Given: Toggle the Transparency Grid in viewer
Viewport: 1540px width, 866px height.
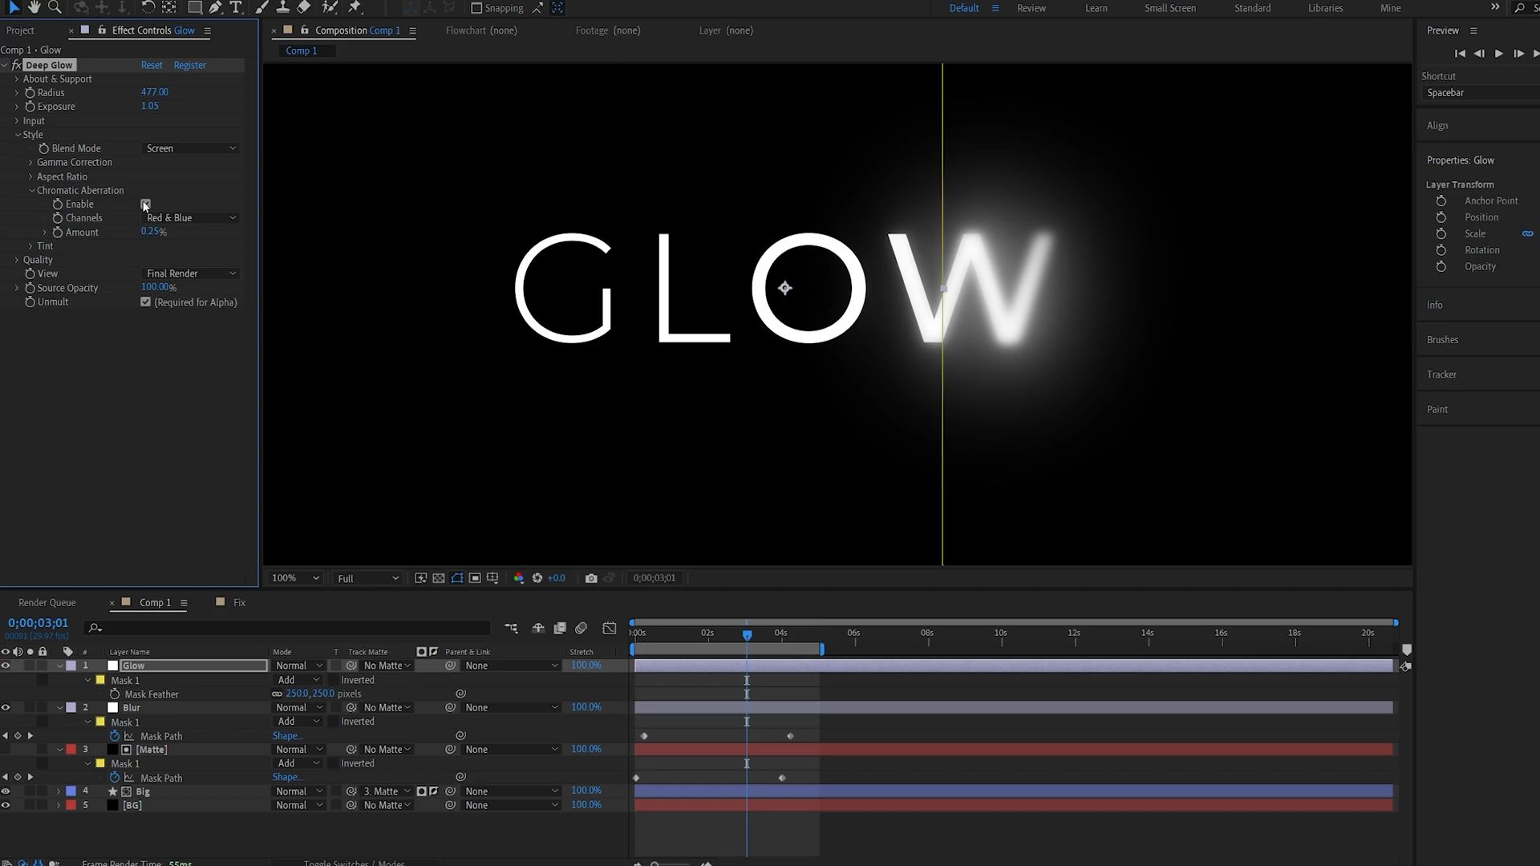Looking at the screenshot, I should pos(439,578).
